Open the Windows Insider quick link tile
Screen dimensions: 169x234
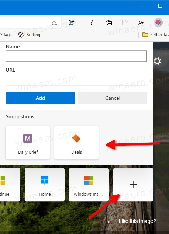(89, 185)
